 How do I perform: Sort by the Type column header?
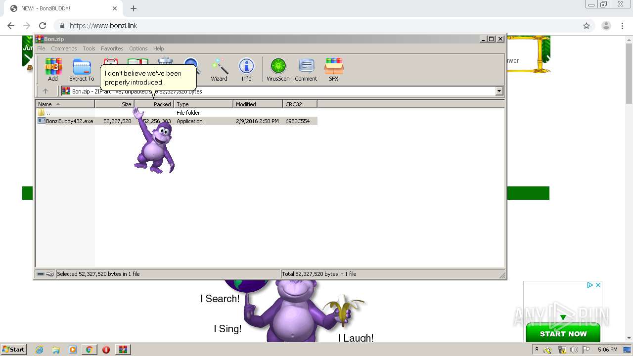click(x=203, y=104)
